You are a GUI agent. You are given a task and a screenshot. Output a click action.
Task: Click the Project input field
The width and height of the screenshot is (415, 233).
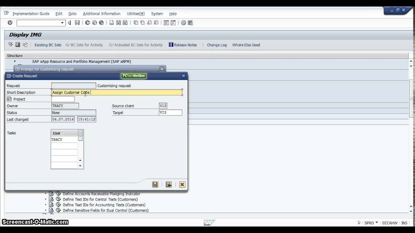click(63, 99)
